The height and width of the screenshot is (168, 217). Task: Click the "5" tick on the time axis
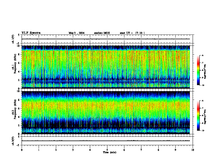[x=107, y=150]
